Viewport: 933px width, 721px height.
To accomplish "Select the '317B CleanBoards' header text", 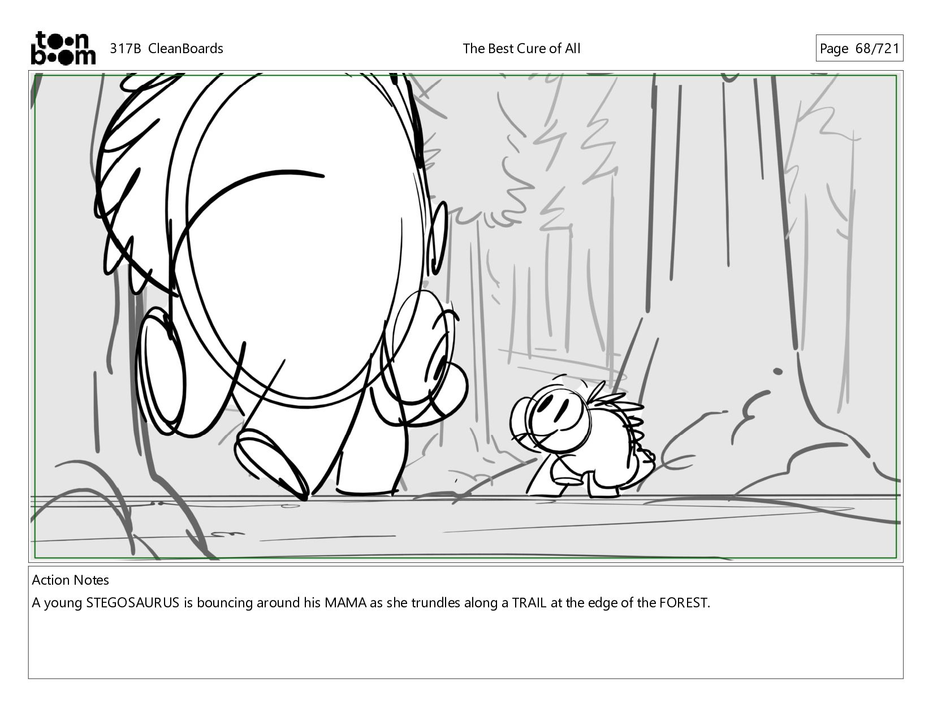I will tap(166, 49).
